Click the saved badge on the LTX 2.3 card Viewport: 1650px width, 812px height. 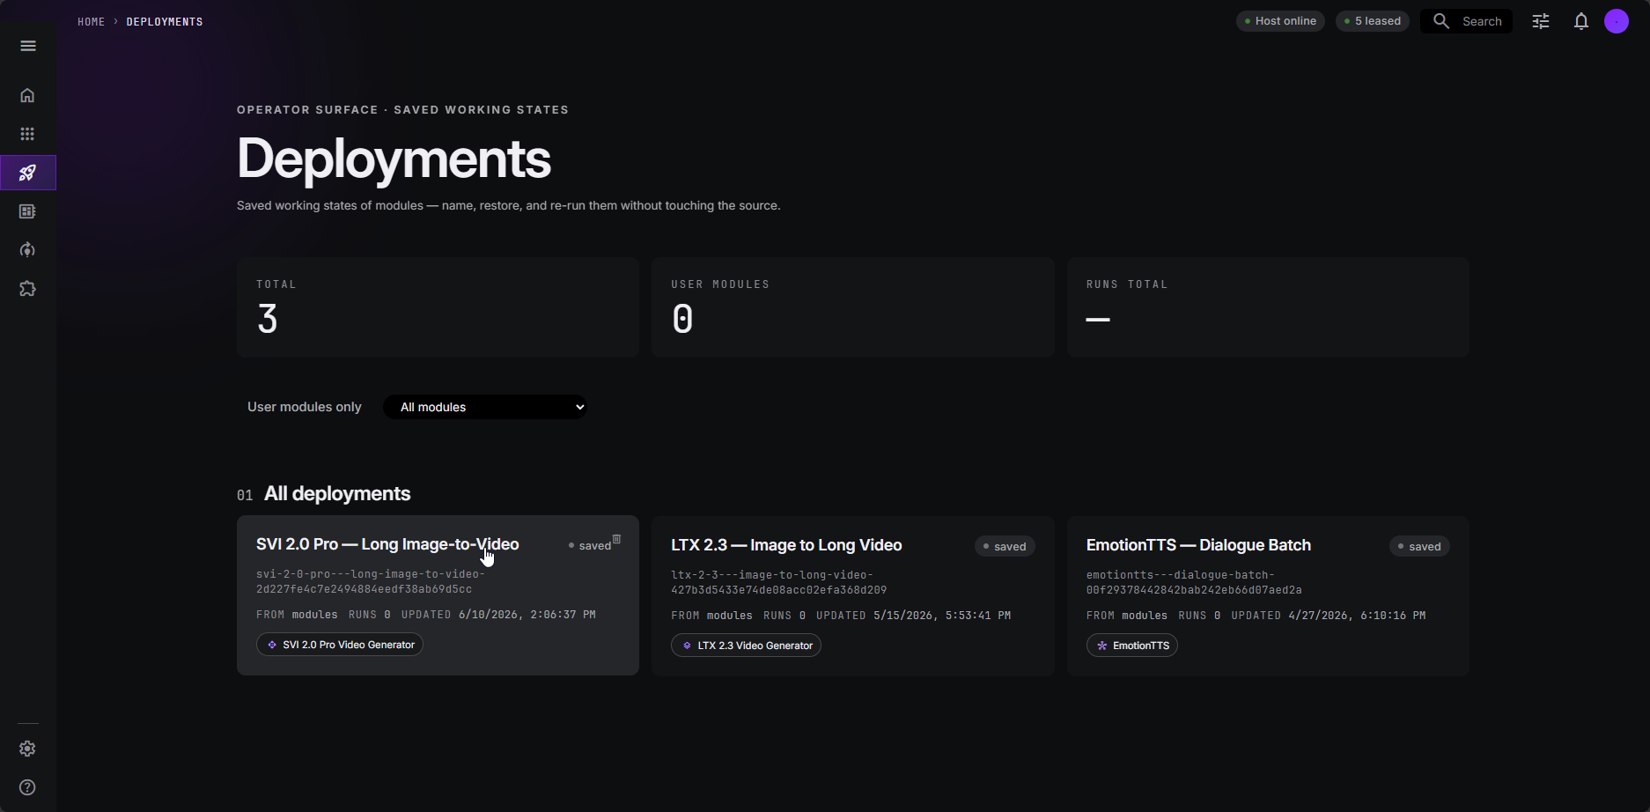(1005, 547)
